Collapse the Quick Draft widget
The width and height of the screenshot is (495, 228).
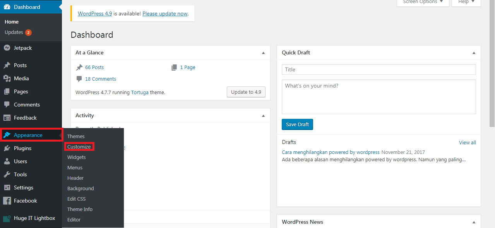[474, 53]
